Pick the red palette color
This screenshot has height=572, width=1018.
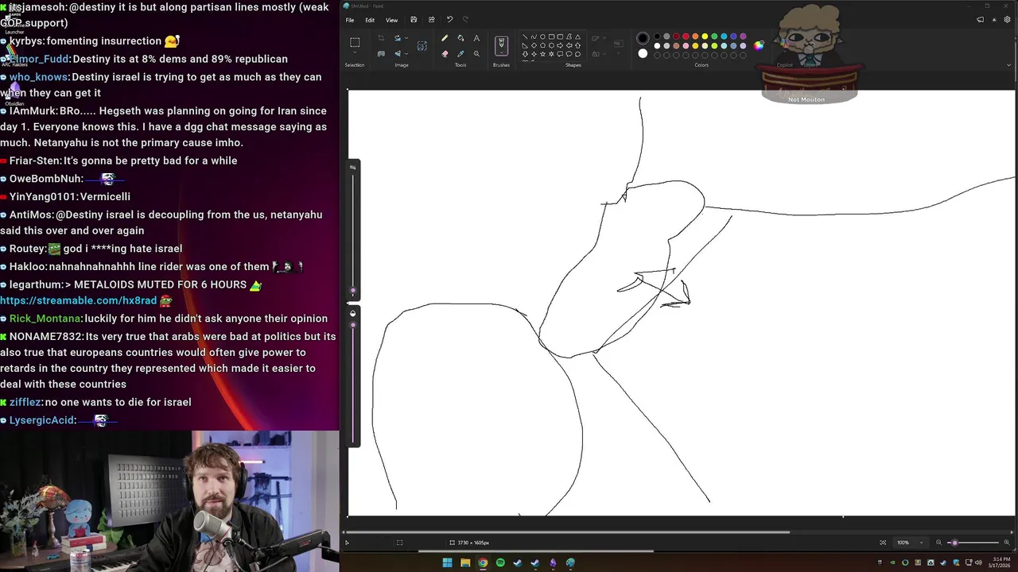coord(686,36)
